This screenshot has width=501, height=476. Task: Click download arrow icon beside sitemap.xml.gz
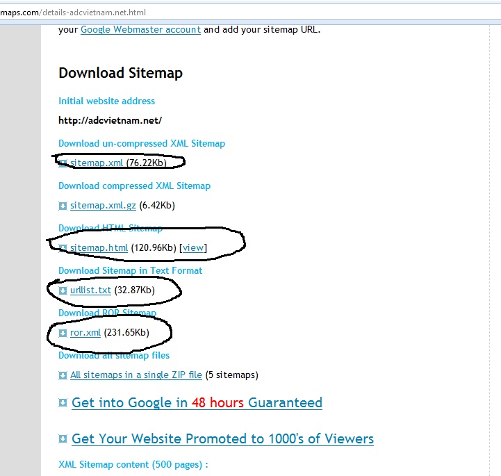point(63,206)
